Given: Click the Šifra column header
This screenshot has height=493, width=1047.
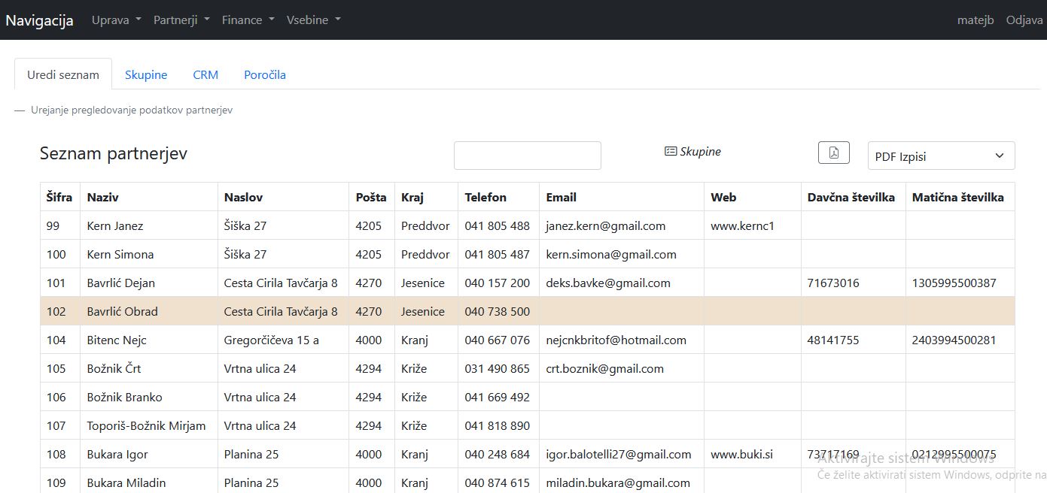Looking at the screenshot, I should (x=59, y=198).
